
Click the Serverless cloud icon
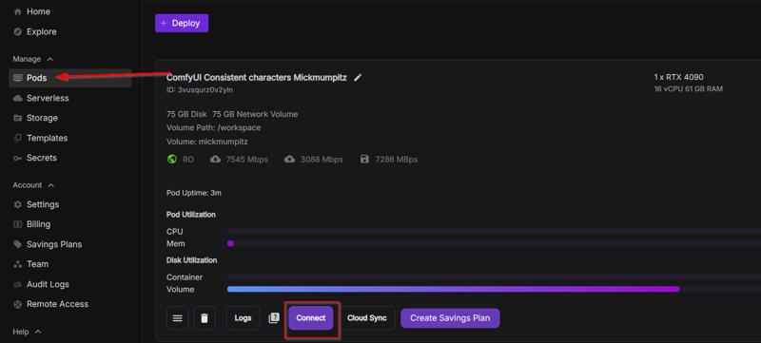coord(18,99)
